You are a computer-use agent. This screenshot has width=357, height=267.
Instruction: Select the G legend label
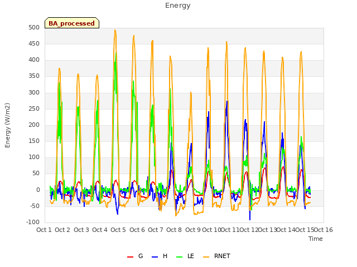pos(141,256)
